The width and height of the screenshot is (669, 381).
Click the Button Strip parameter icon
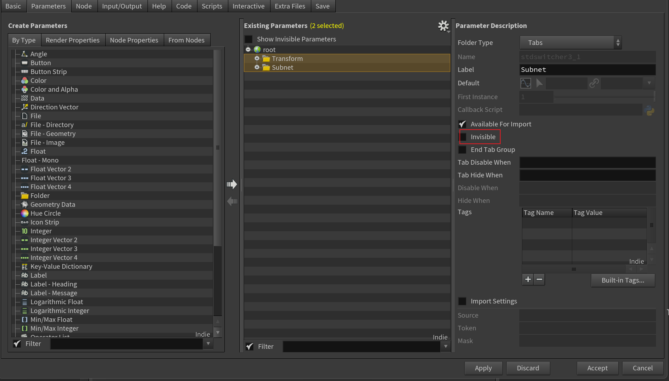pos(24,72)
